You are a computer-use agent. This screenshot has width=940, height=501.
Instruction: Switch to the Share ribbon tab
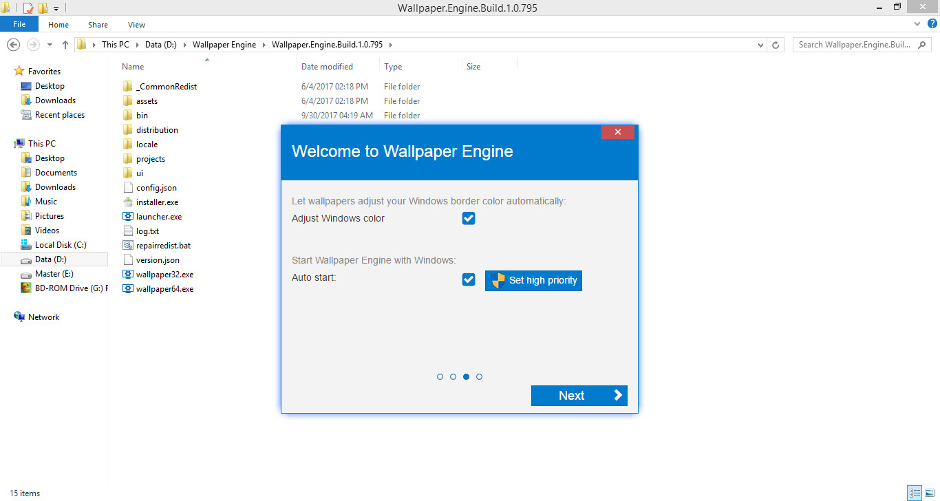98,25
